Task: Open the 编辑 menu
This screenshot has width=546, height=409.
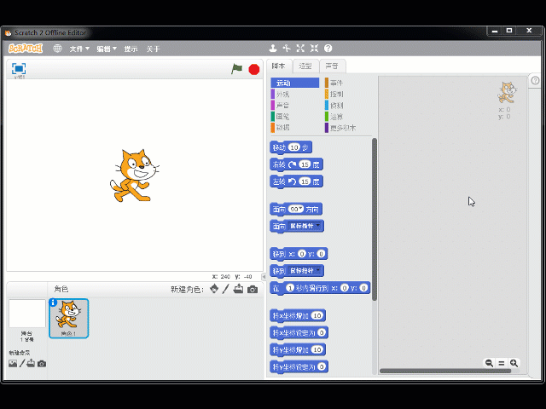Action: (x=107, y=49)
